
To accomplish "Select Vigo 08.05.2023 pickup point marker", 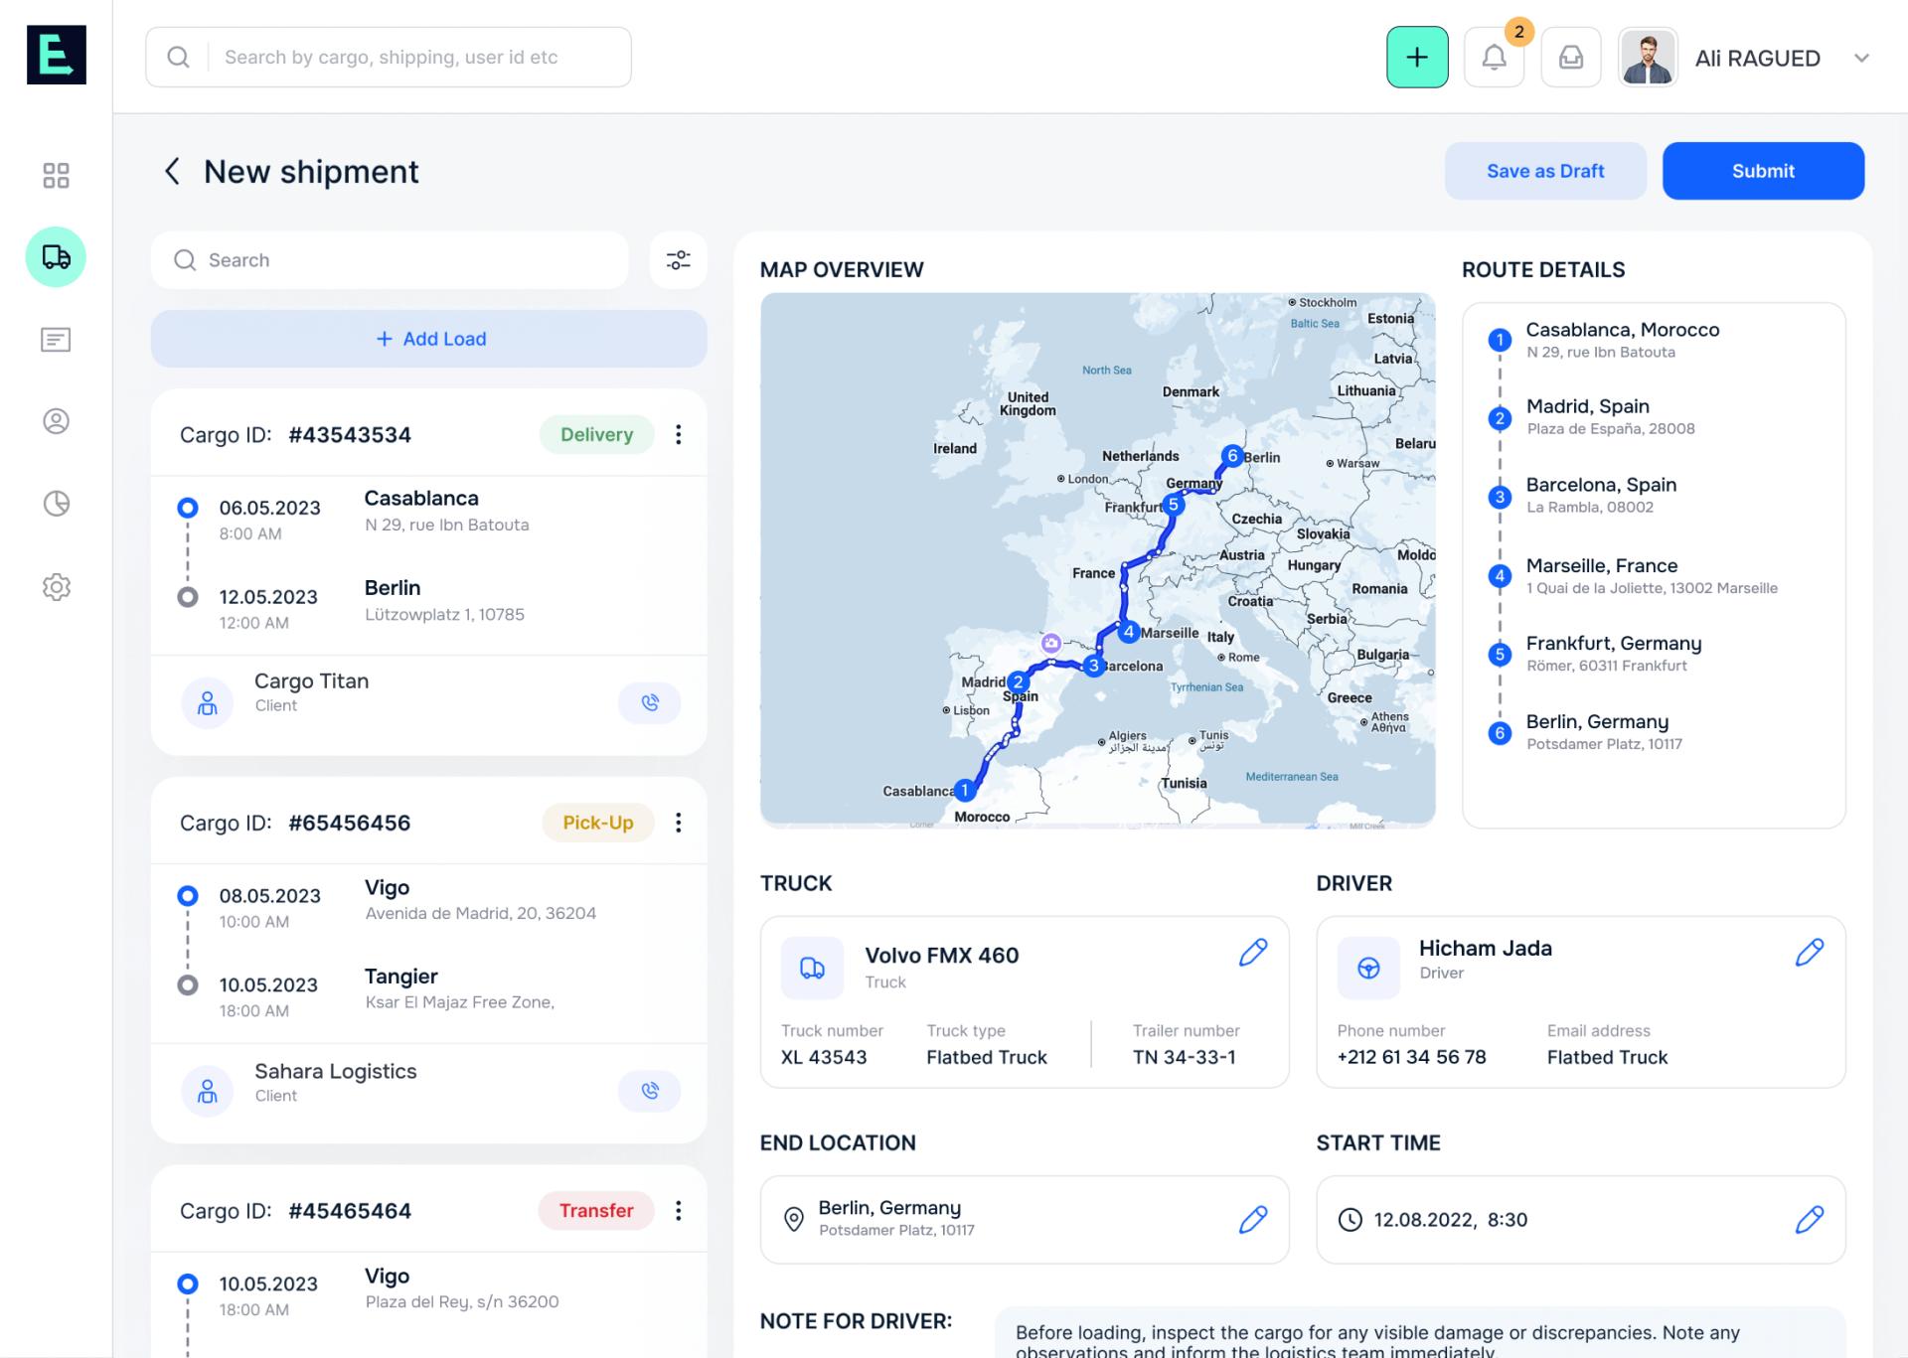I will click(187, 896).
